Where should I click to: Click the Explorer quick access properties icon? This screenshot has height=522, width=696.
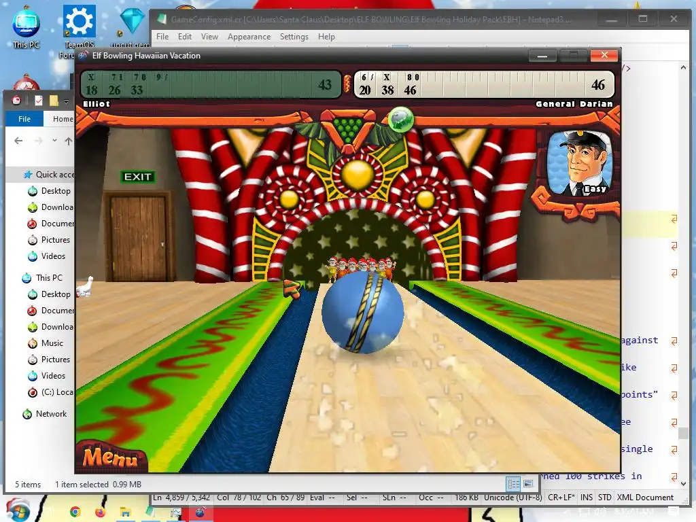39,101
